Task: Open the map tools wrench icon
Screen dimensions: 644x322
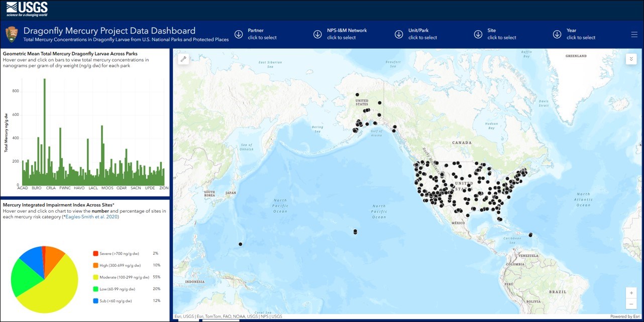Action: pos(183,59)
